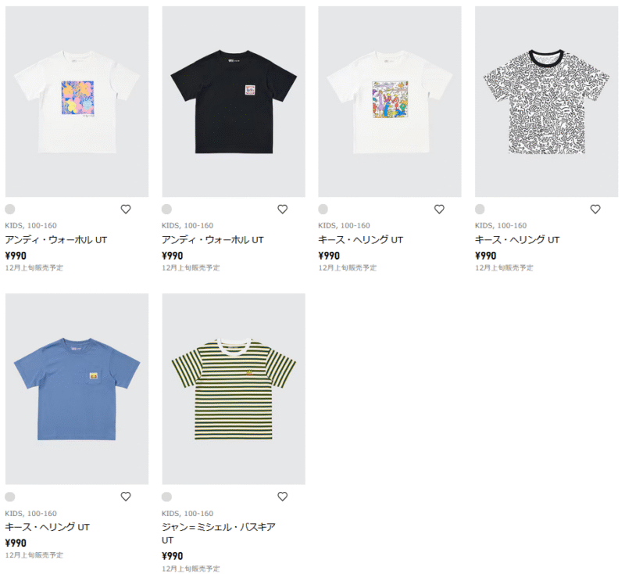Click color swatch below striped Basquiat tee
The width and height of the screenshot is (625, 574).
(166, 497)
